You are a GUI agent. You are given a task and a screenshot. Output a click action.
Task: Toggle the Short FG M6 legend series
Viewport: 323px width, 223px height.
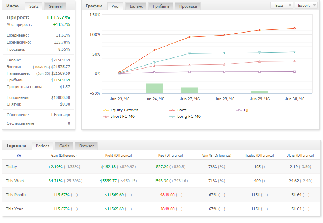pyautogui.click(x=119, y=116)
